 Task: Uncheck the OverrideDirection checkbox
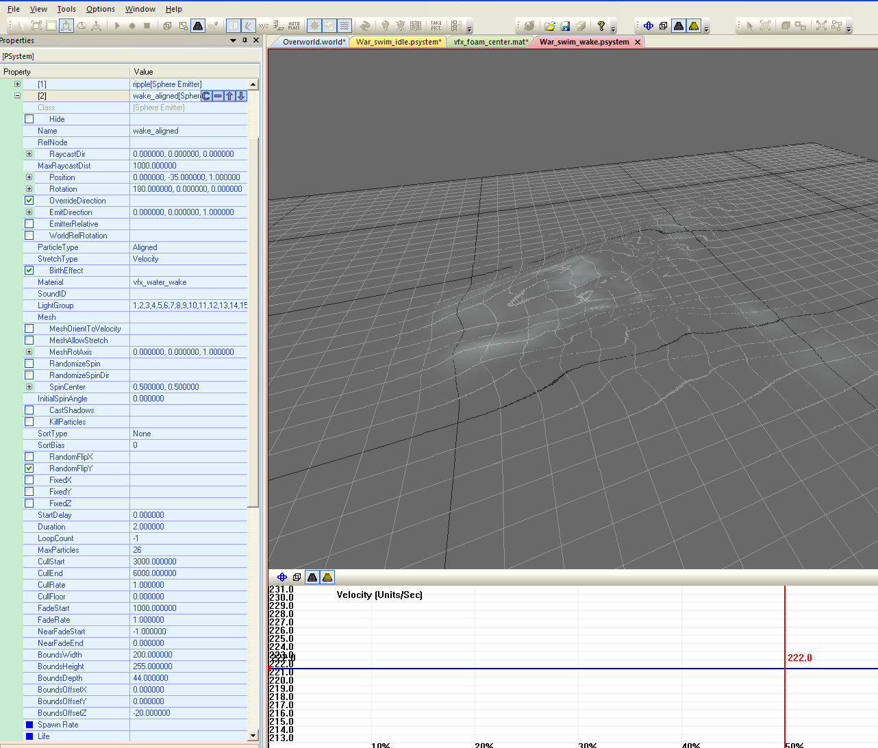click(x=29, y=201)
